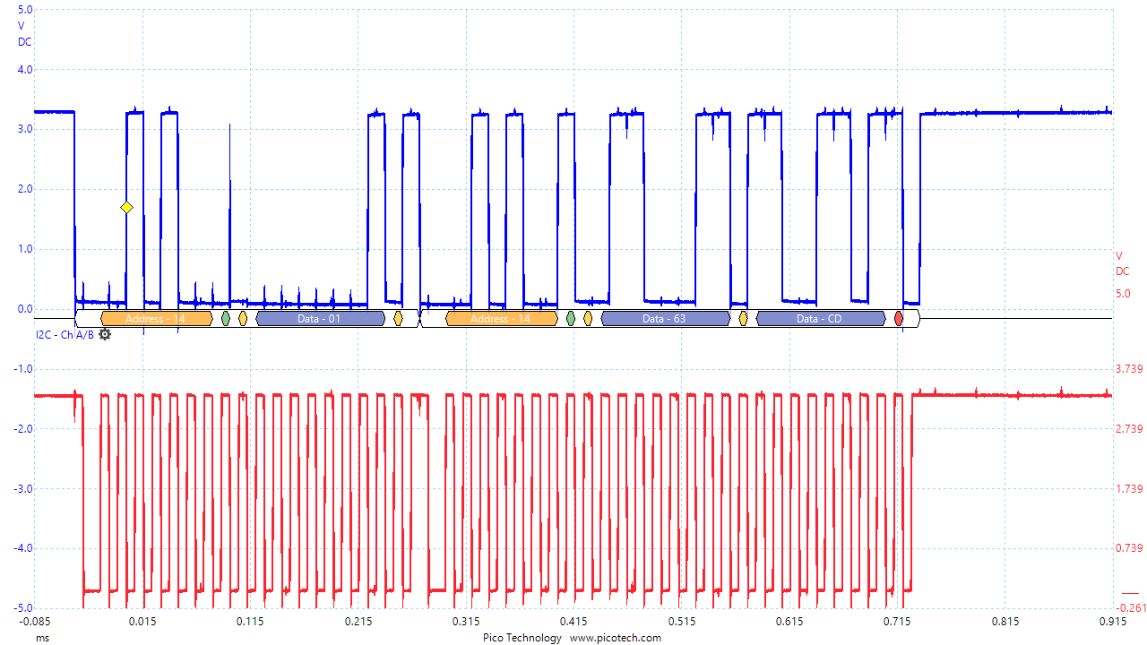This screenshot has width=1147, height=645.
Task: Click the ms time unit label
Action: (x=42, y=638)
